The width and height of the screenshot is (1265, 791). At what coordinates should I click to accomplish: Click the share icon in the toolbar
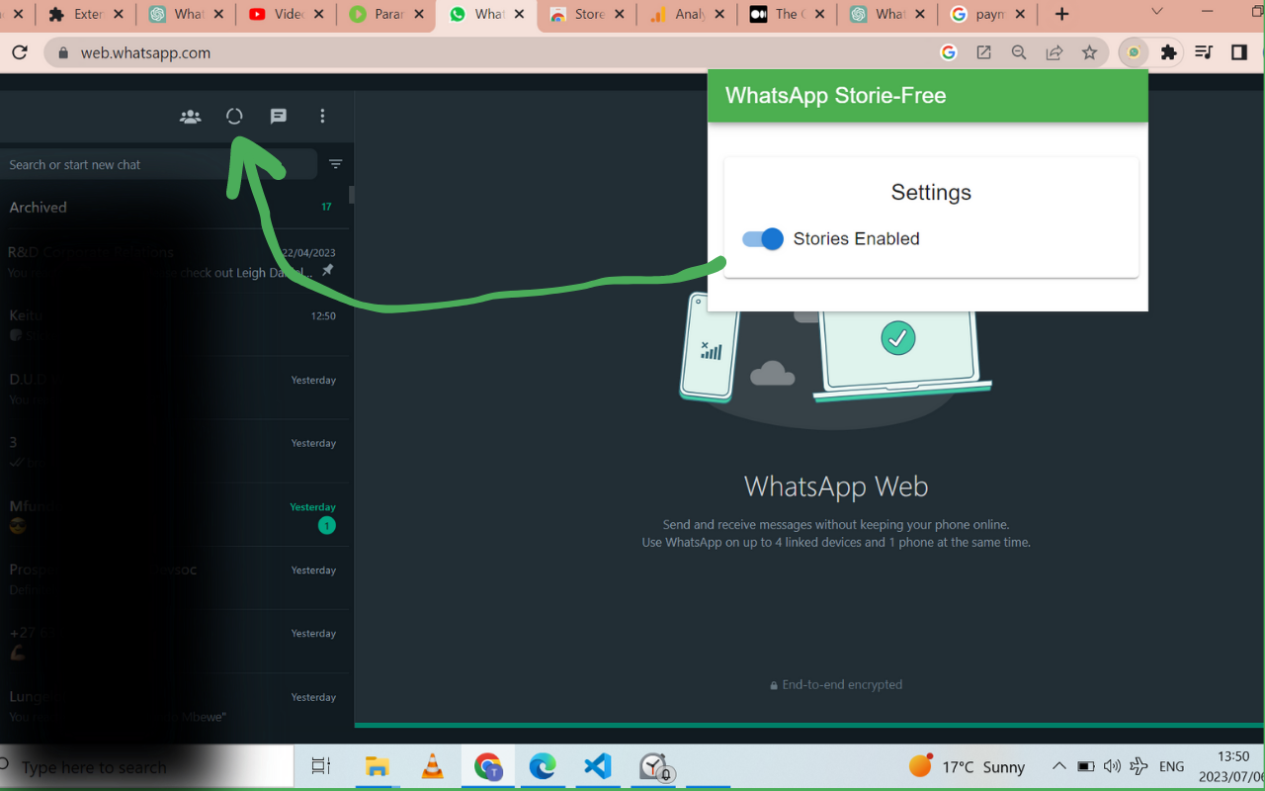click(1054, 51)
